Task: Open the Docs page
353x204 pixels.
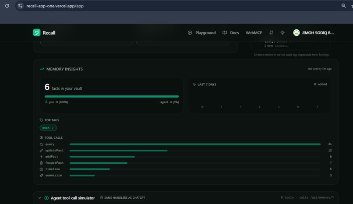Action: click(x=234, y=33)
